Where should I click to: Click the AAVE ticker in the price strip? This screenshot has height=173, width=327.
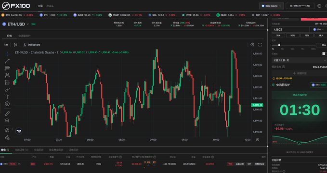[88, 15]
